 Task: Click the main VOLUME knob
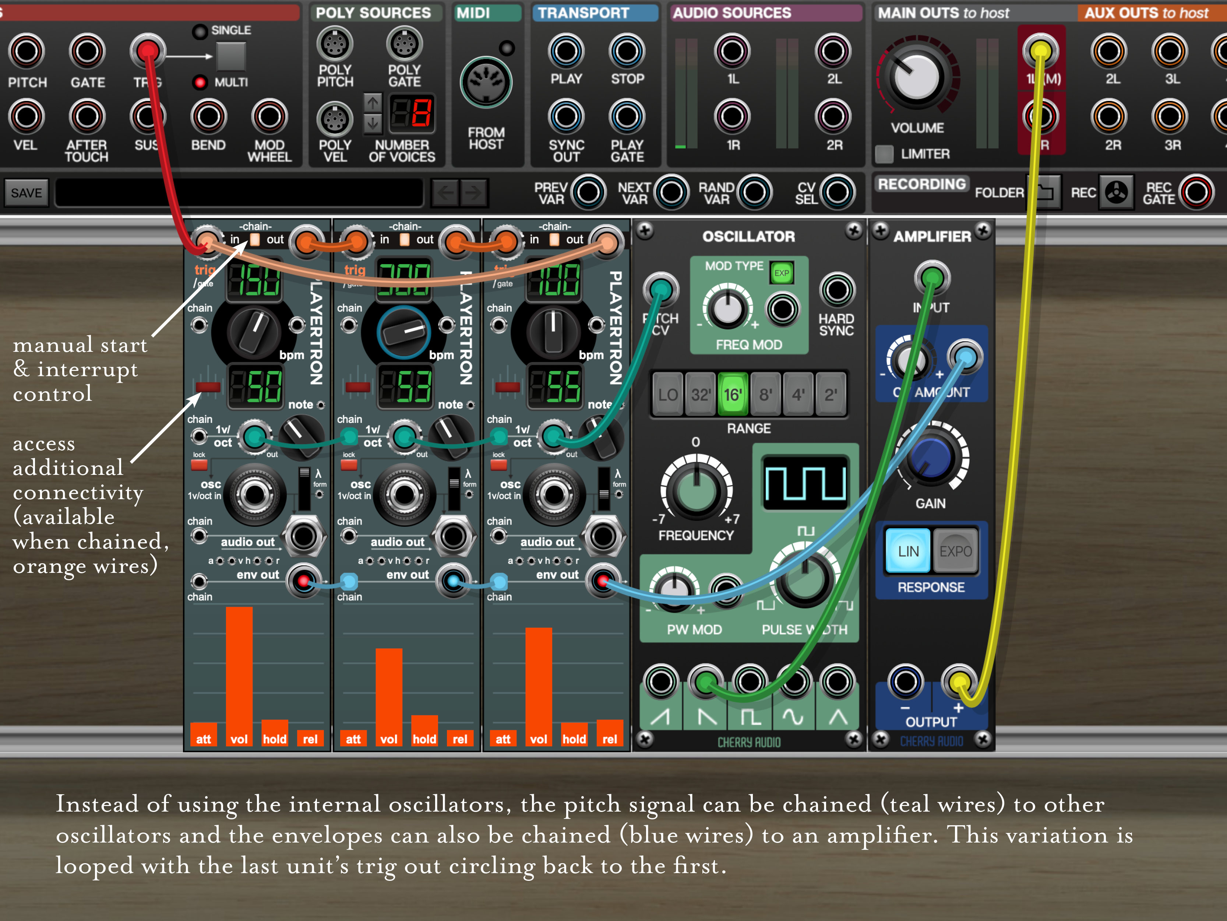point(917,78)
